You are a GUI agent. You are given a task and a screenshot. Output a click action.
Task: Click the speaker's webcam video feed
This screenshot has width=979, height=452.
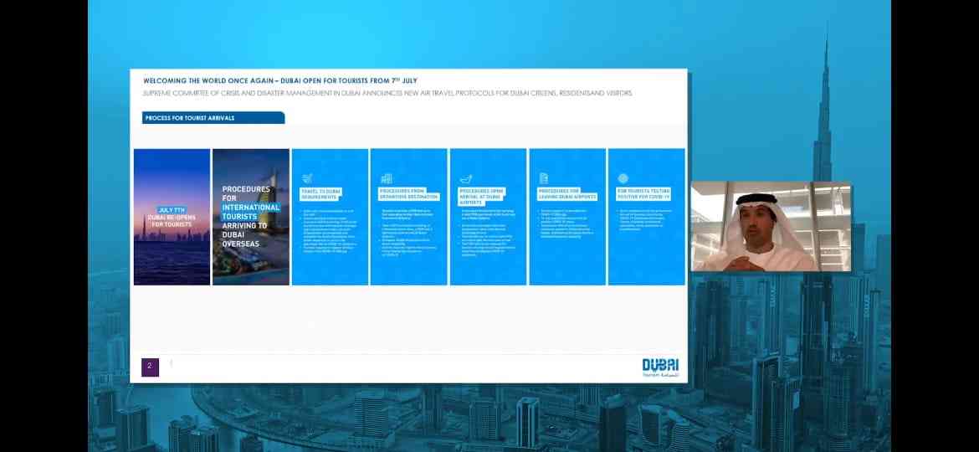(771, 227)
